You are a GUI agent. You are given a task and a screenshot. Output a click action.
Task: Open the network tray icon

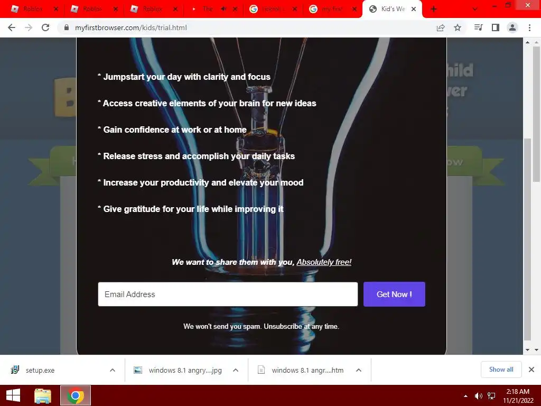tap(491, 396)
